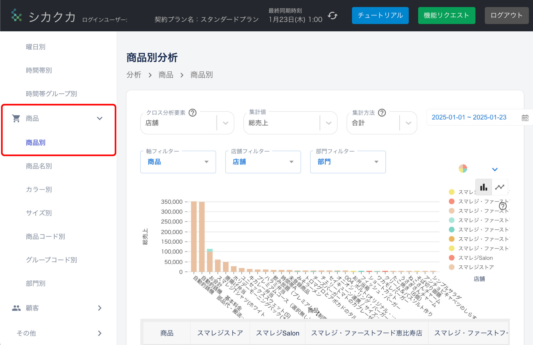Select カラー別 in sidebar

tap(39, 189)
